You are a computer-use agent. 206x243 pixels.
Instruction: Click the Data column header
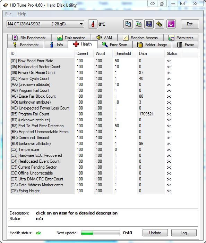151,54
